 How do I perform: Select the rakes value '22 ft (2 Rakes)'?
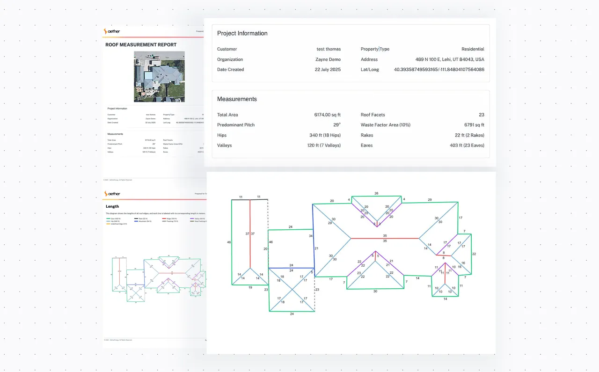point(469,135)
